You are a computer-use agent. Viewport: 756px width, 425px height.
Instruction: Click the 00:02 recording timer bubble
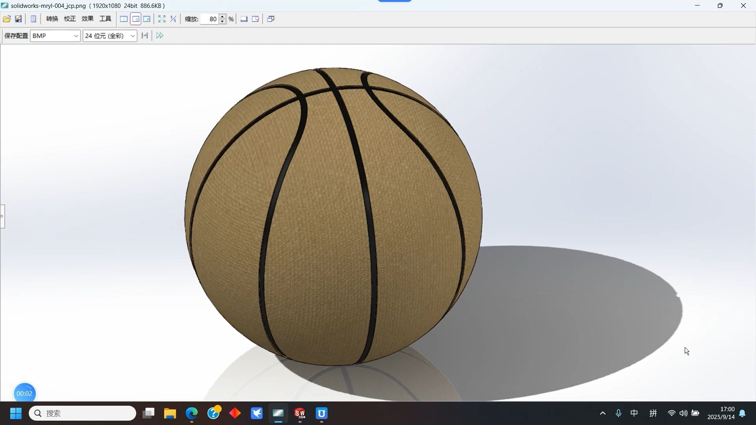[24, 393]
